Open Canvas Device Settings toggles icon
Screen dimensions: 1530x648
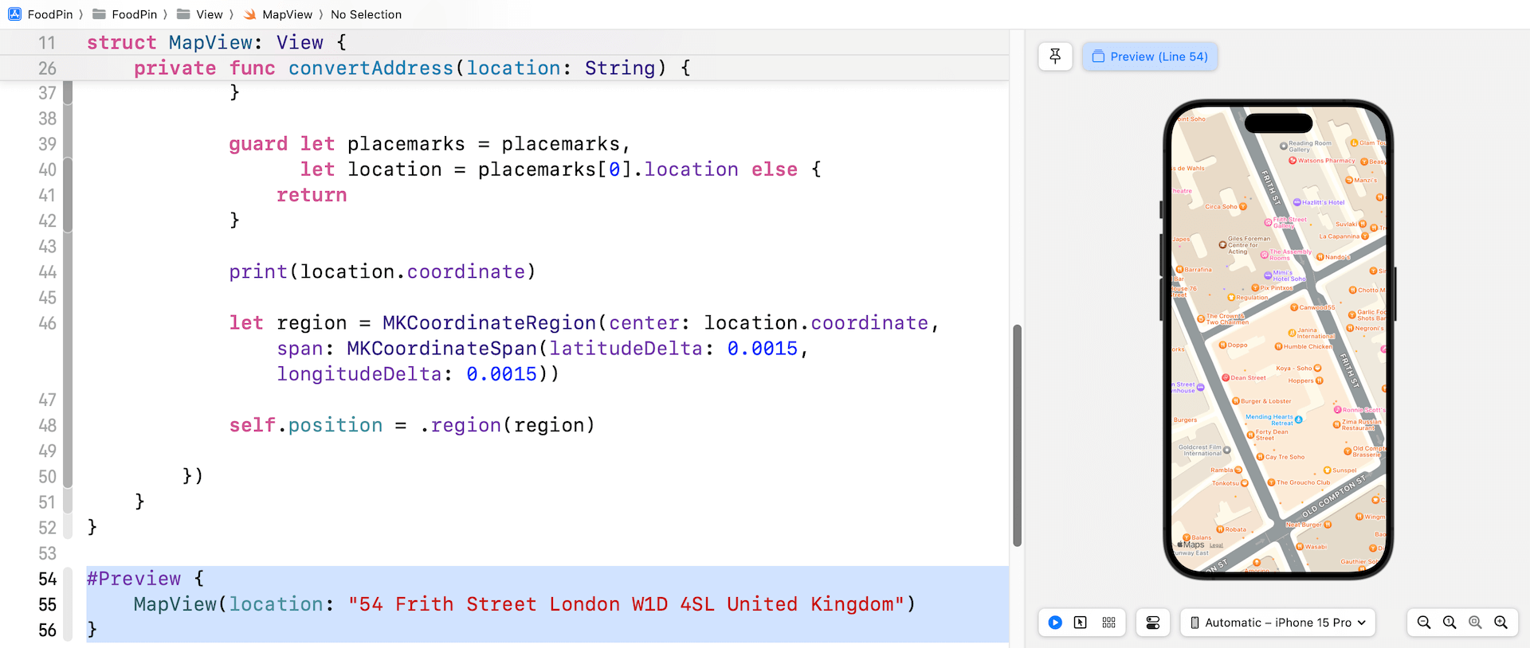[1152, 623]
